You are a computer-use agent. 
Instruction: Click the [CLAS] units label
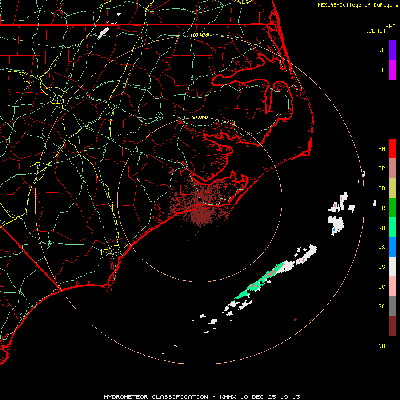(376, 31)
